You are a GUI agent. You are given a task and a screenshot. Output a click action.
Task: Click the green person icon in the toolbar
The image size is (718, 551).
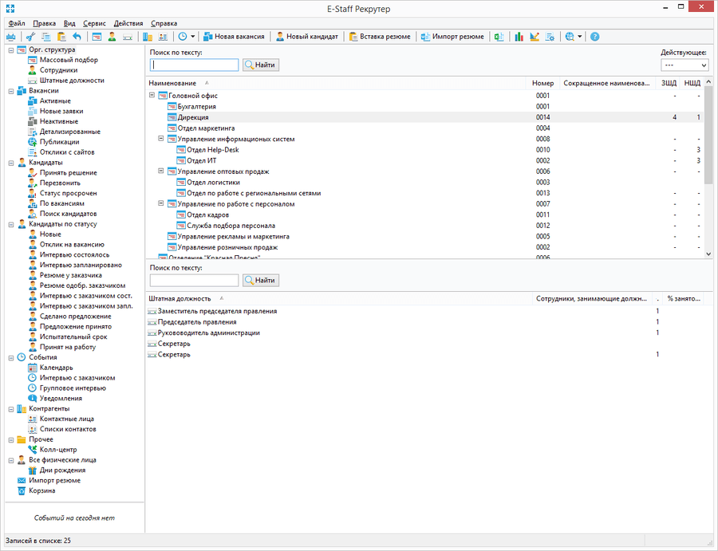112,37
